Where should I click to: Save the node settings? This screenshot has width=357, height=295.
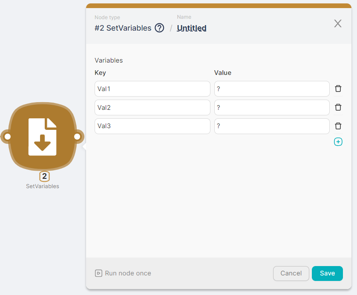click(x=327, y=273)
